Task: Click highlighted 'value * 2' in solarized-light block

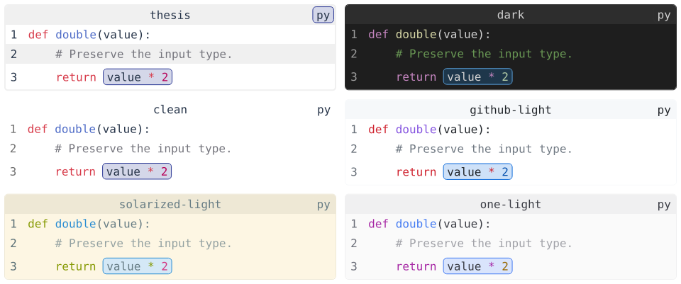Action: click(x=138, y=266)
